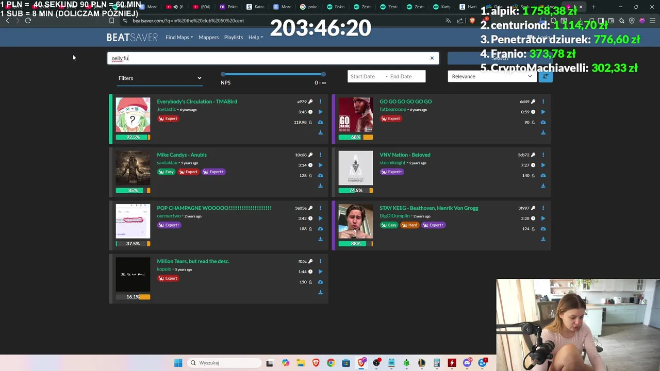The height and width of the screenshot is (371, 660).
Task: One-click install GO GO GO GO GO GO
Action: pos(543,122)
